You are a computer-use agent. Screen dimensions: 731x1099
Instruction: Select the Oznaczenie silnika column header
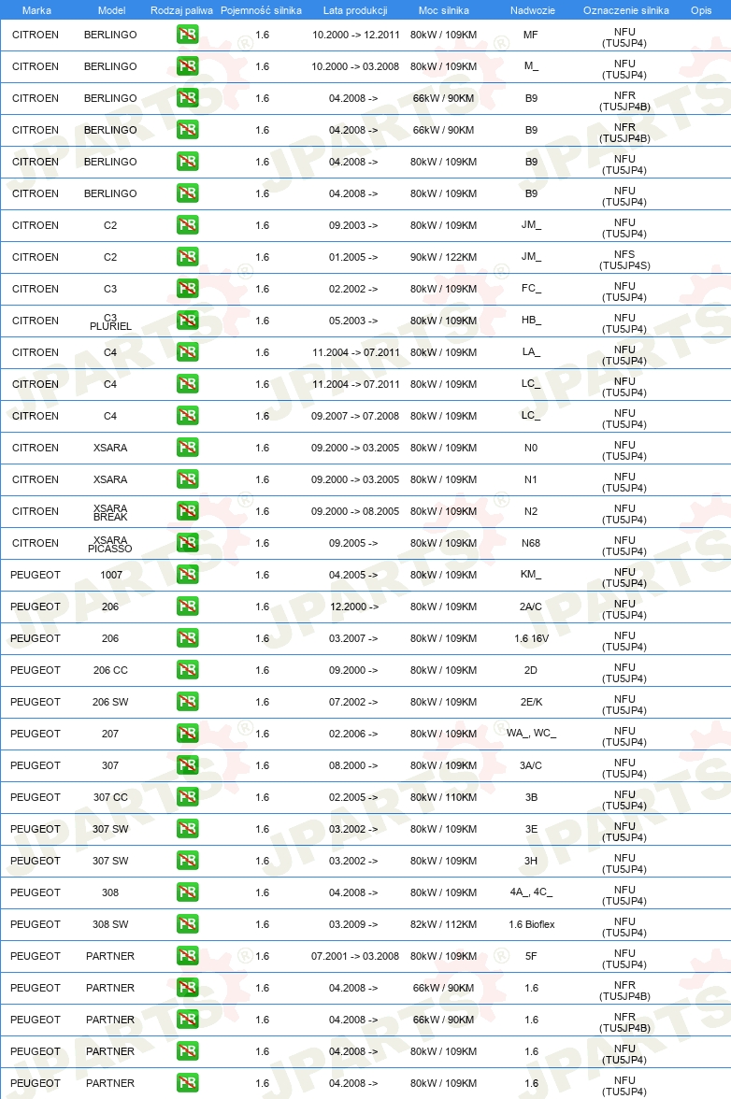point(626,10)
